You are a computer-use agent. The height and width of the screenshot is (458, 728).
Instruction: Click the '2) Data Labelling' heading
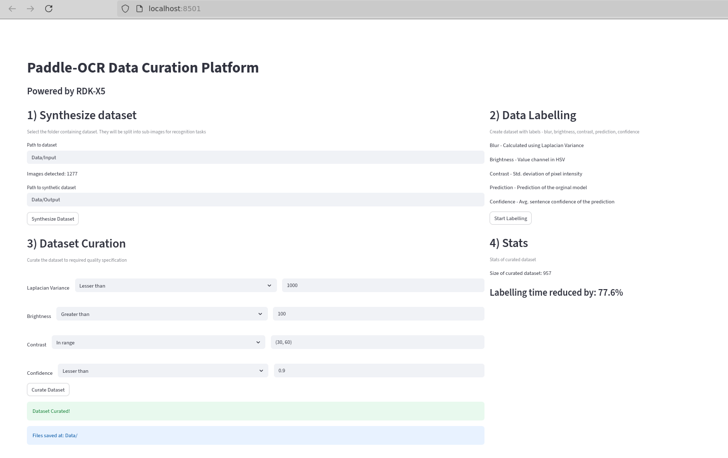(533, 115)
